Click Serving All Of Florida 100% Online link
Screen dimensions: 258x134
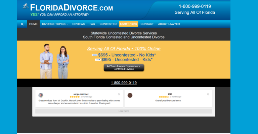(124, 49)
